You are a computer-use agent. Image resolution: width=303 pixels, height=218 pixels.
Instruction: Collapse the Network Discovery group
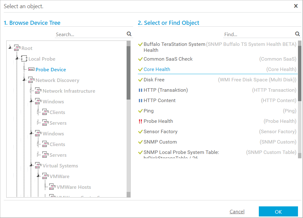point(24,80)
